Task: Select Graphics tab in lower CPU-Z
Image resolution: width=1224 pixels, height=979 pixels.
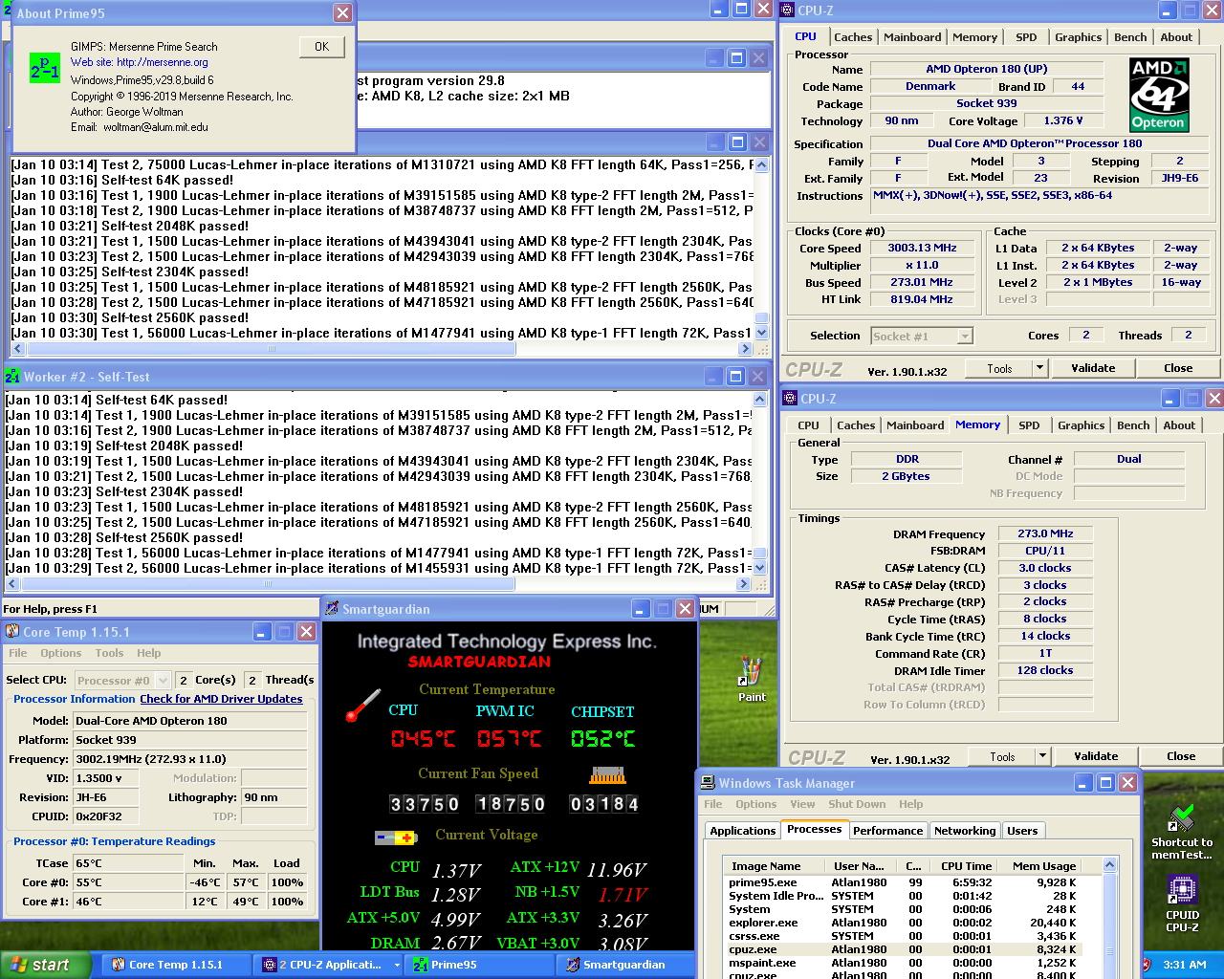Action: coord(1082,425)
